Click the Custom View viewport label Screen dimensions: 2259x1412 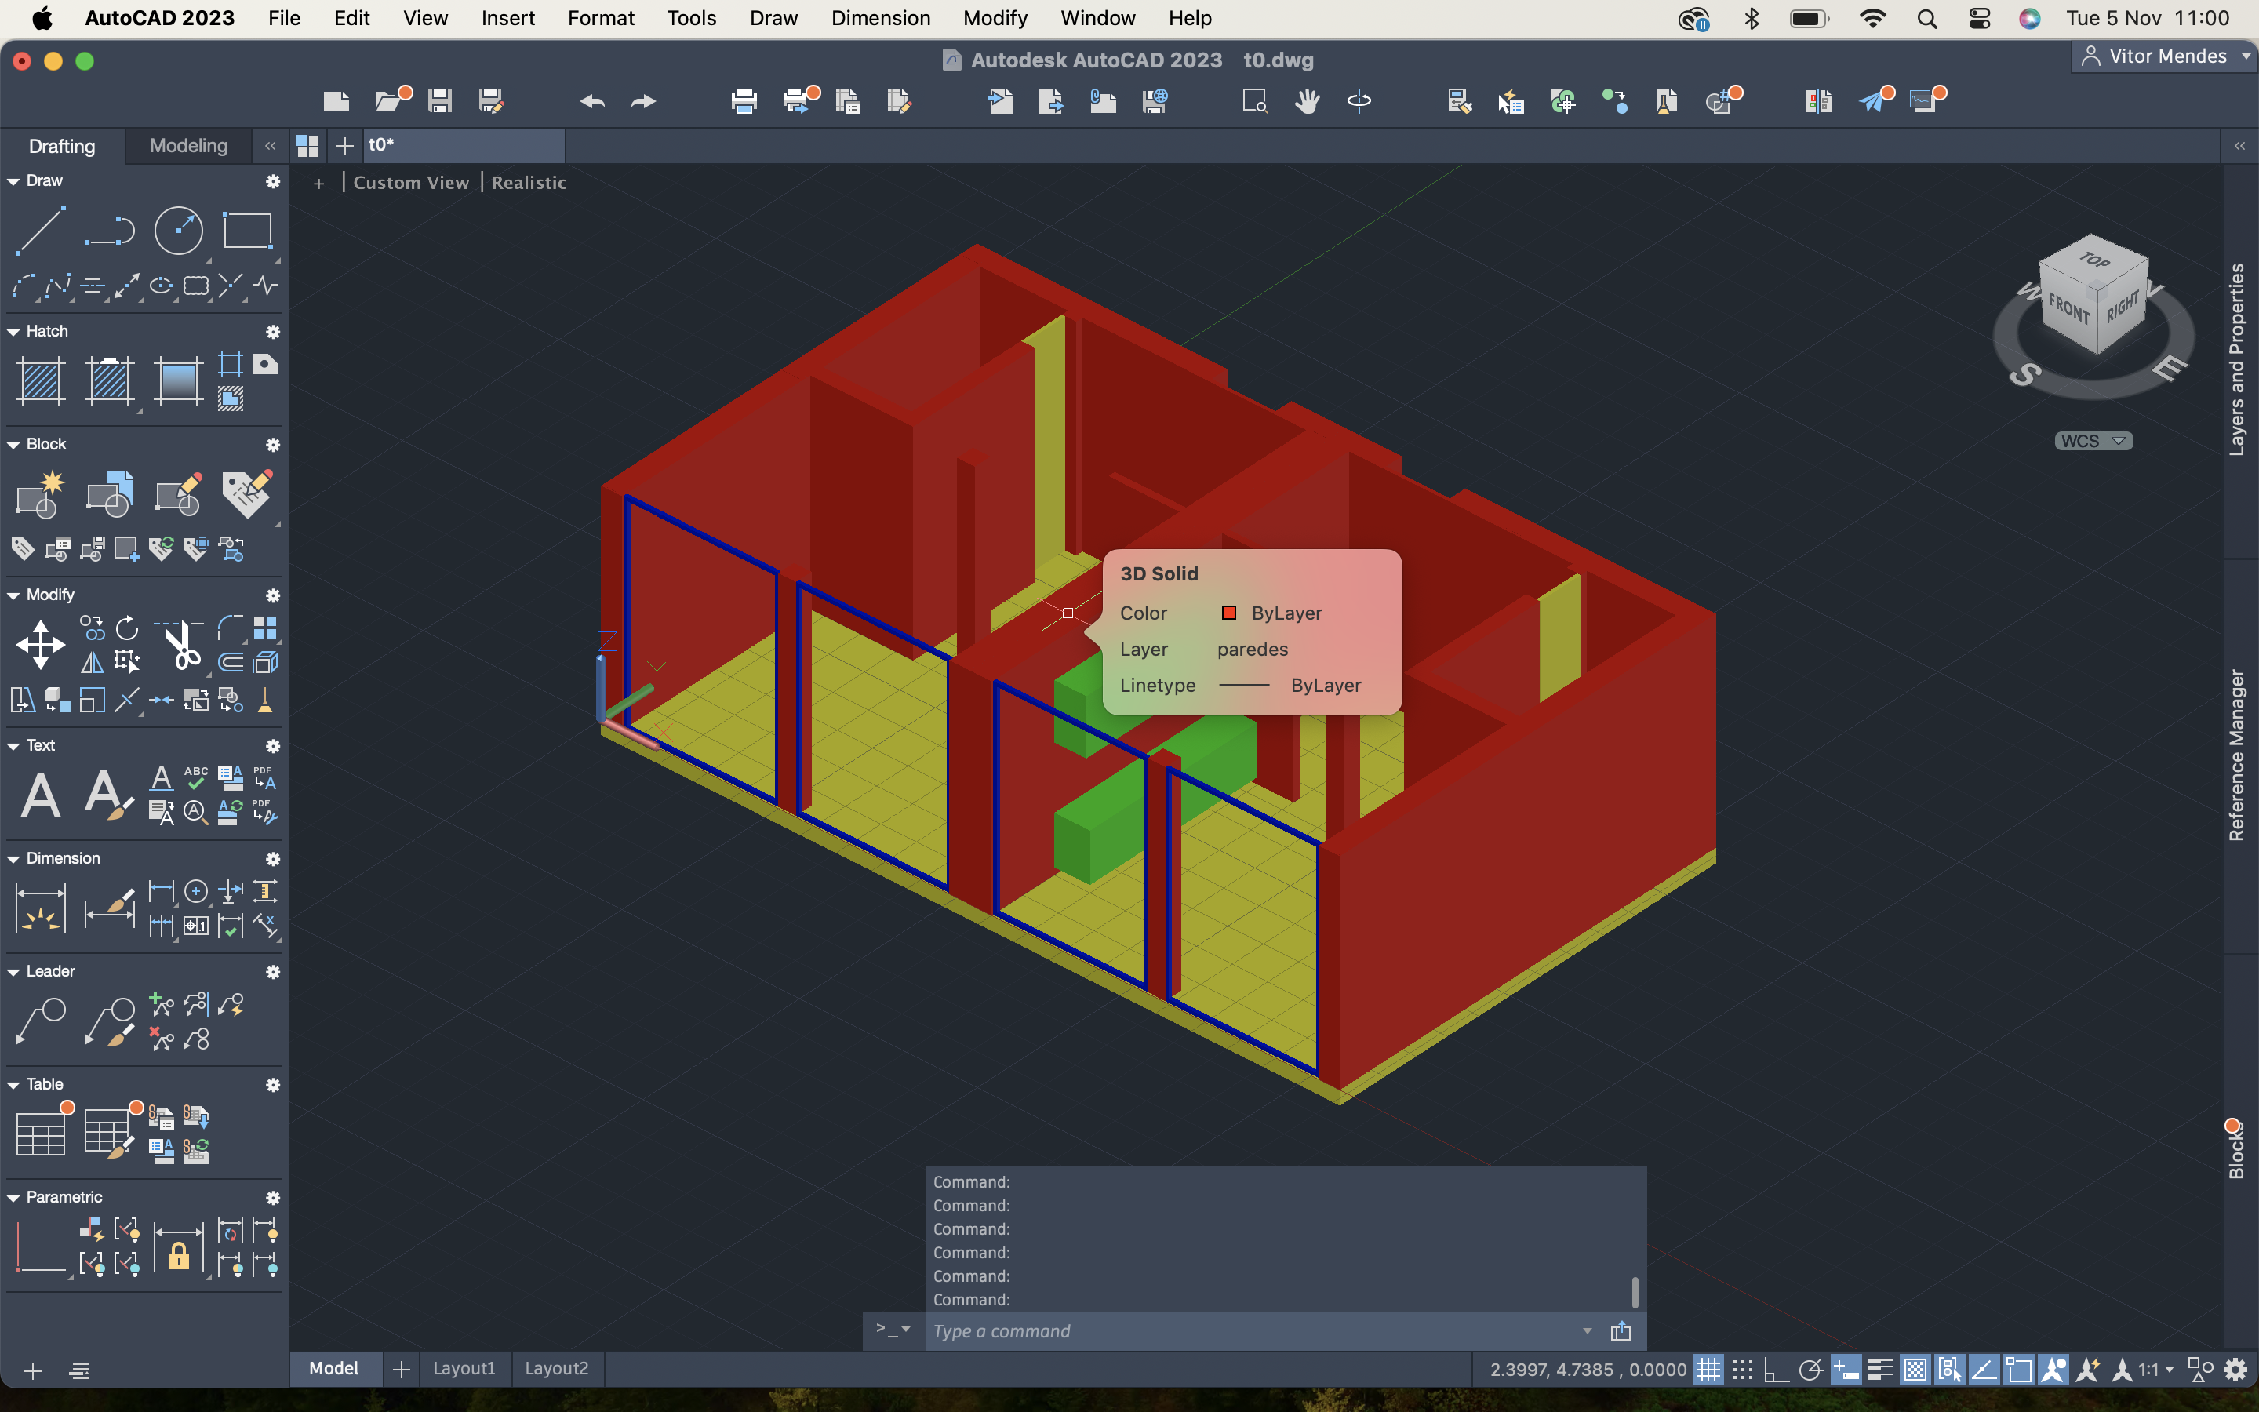tap(411, 183)
